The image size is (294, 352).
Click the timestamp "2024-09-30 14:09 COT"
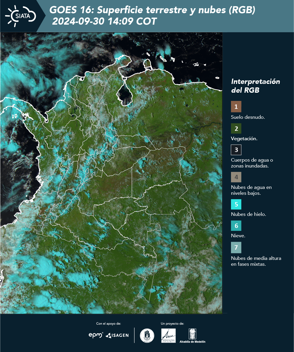point(105,21)
